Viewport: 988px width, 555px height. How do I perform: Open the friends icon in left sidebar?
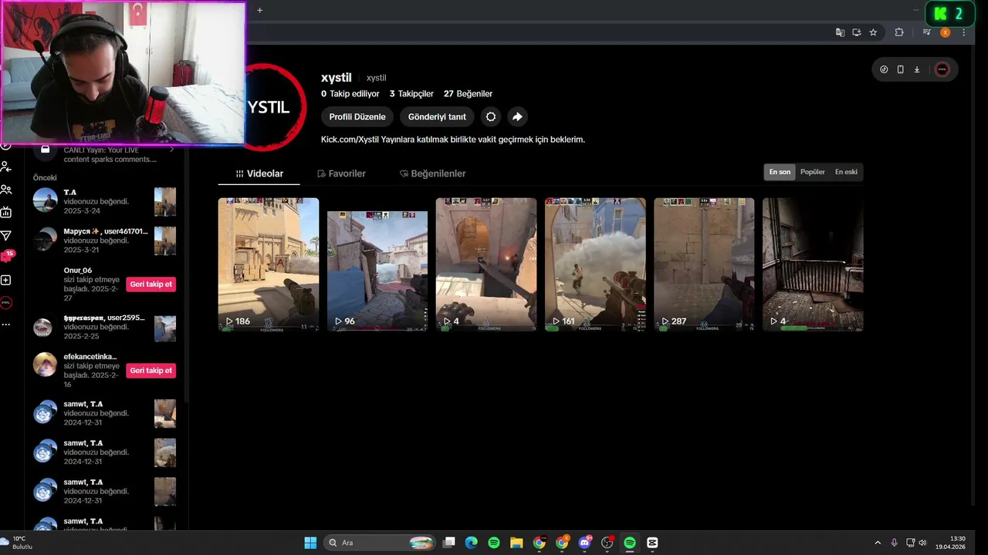click(6, 190)
